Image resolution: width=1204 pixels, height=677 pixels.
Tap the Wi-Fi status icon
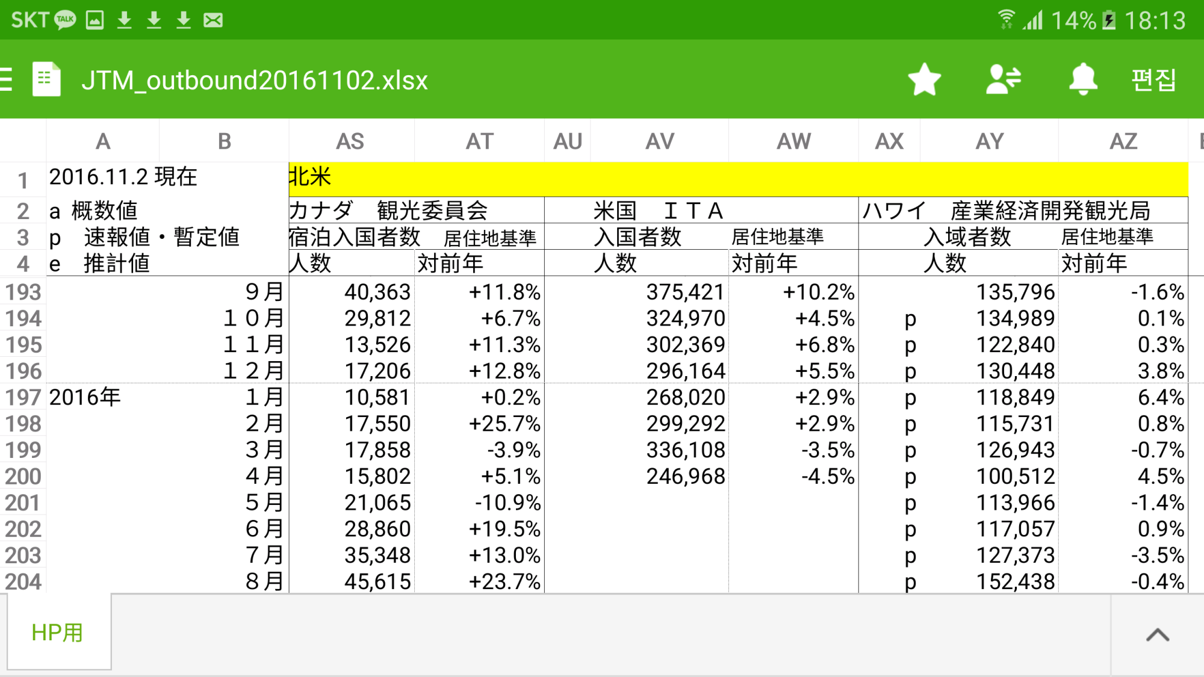(x=1005, y=20)
